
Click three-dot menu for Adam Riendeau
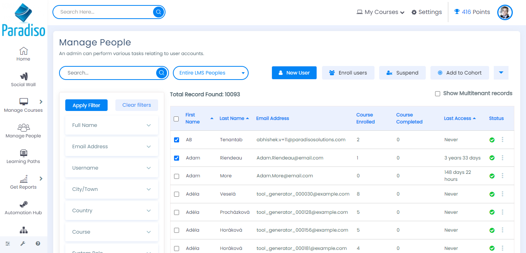pos(502,158)
